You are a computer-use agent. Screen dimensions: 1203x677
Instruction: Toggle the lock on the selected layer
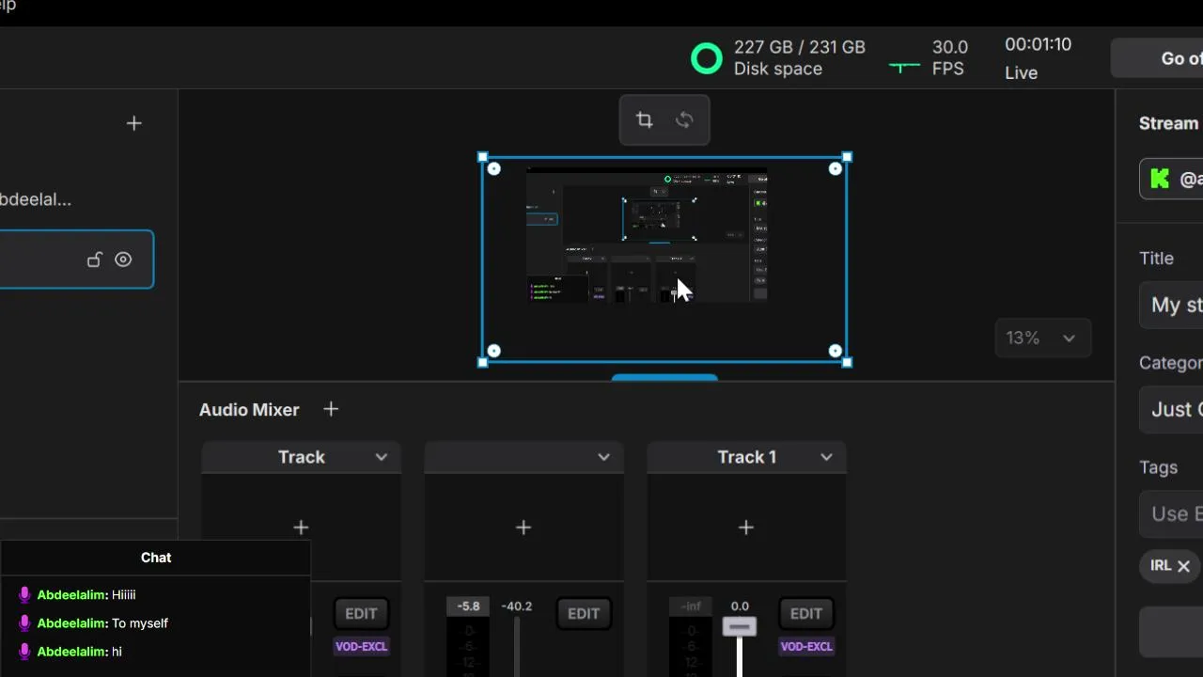[94, 260]
